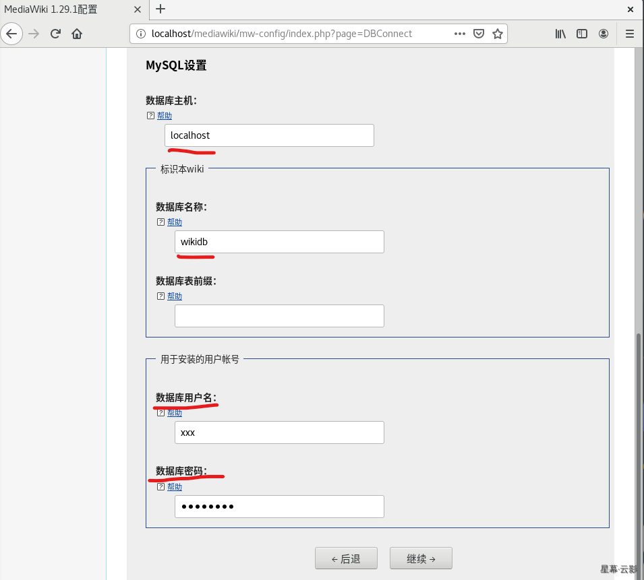Image resolution: width=644 pixels, height=580 pixels.
Task: Focus the empty 数据库表前缀 field
Action: [x=279, y=316]
